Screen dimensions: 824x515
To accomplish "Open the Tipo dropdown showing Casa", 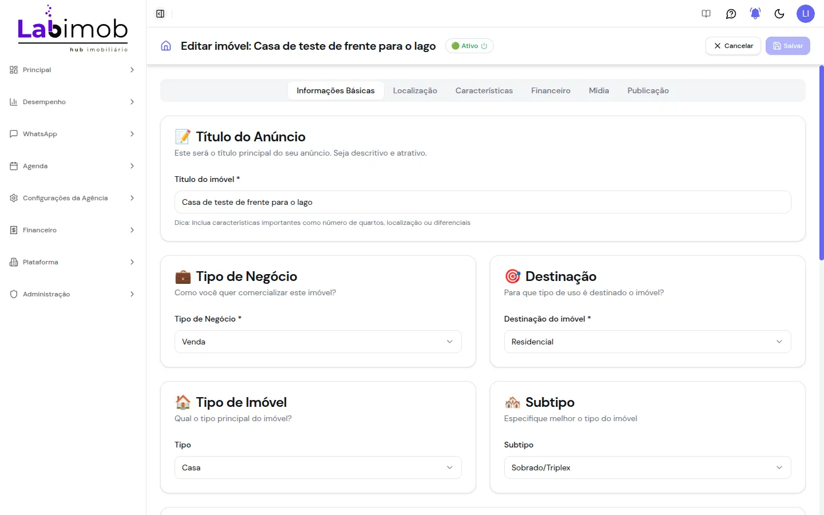I will pyautogui.click(x=318, y=468).
